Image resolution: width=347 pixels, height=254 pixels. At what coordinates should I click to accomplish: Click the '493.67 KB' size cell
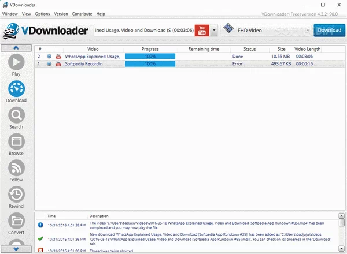tap(281, 64)
